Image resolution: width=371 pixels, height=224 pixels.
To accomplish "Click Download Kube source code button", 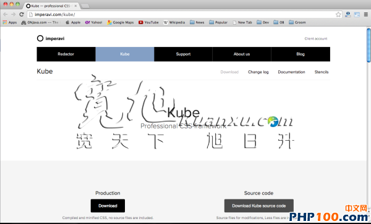I will [x=259, y=206].
